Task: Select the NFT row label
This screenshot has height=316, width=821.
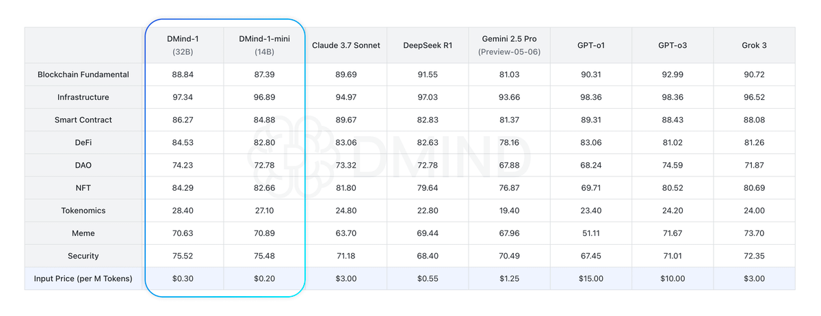Action: click(83, 187)
